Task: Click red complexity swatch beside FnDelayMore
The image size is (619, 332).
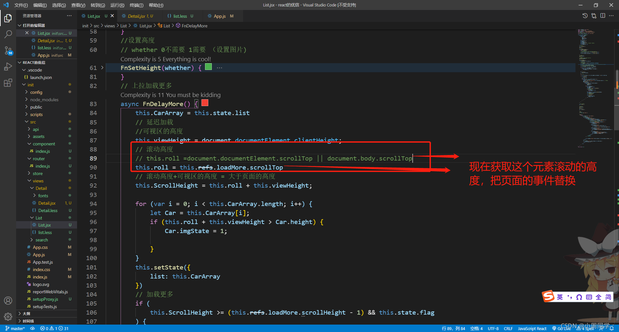Action: pos(205,103)
